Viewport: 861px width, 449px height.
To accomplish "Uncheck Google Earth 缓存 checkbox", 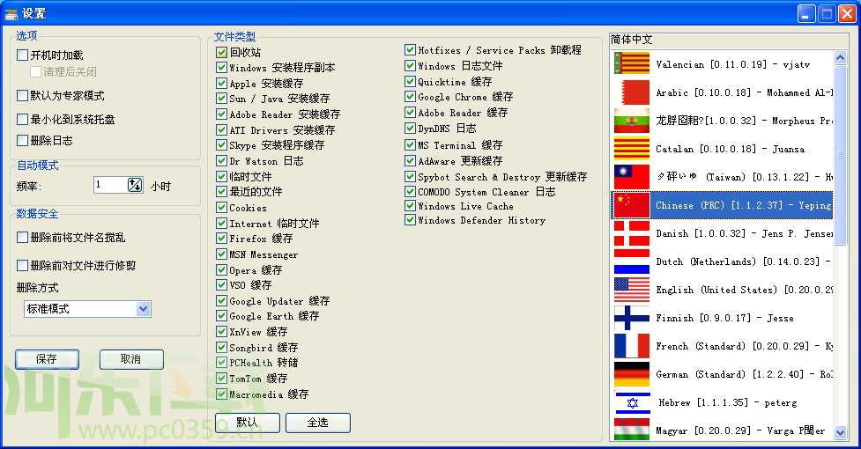I will coord(221,316).
